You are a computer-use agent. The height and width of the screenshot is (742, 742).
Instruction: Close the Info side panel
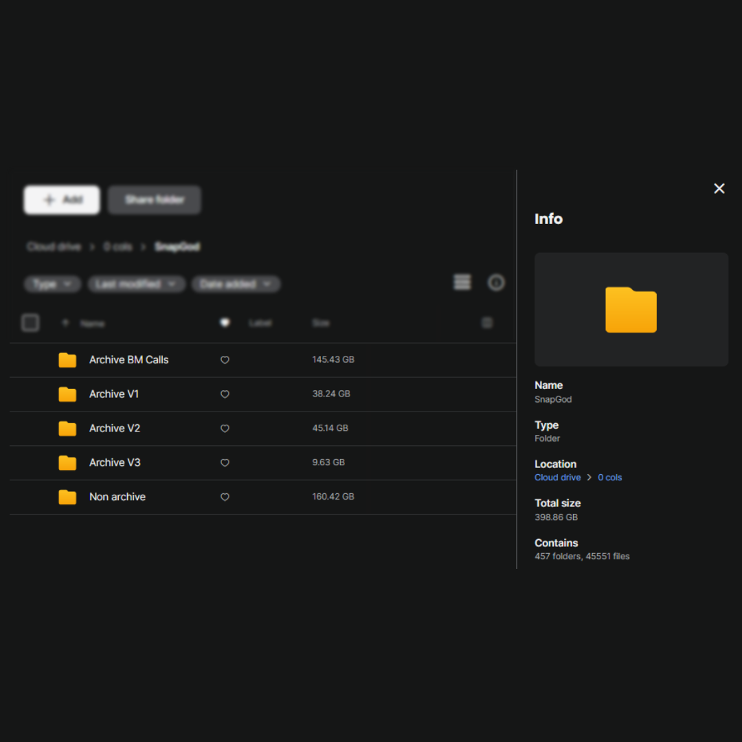pos(719,188)
